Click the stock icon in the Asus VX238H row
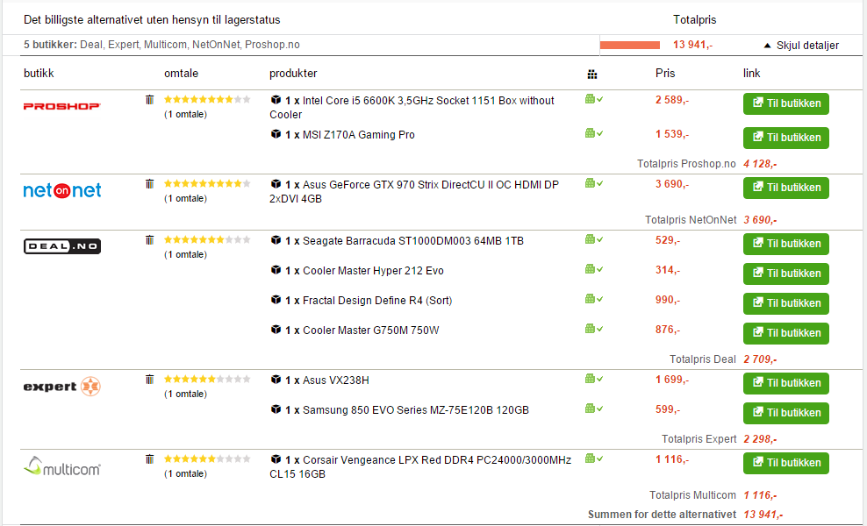 click(593, 379)
